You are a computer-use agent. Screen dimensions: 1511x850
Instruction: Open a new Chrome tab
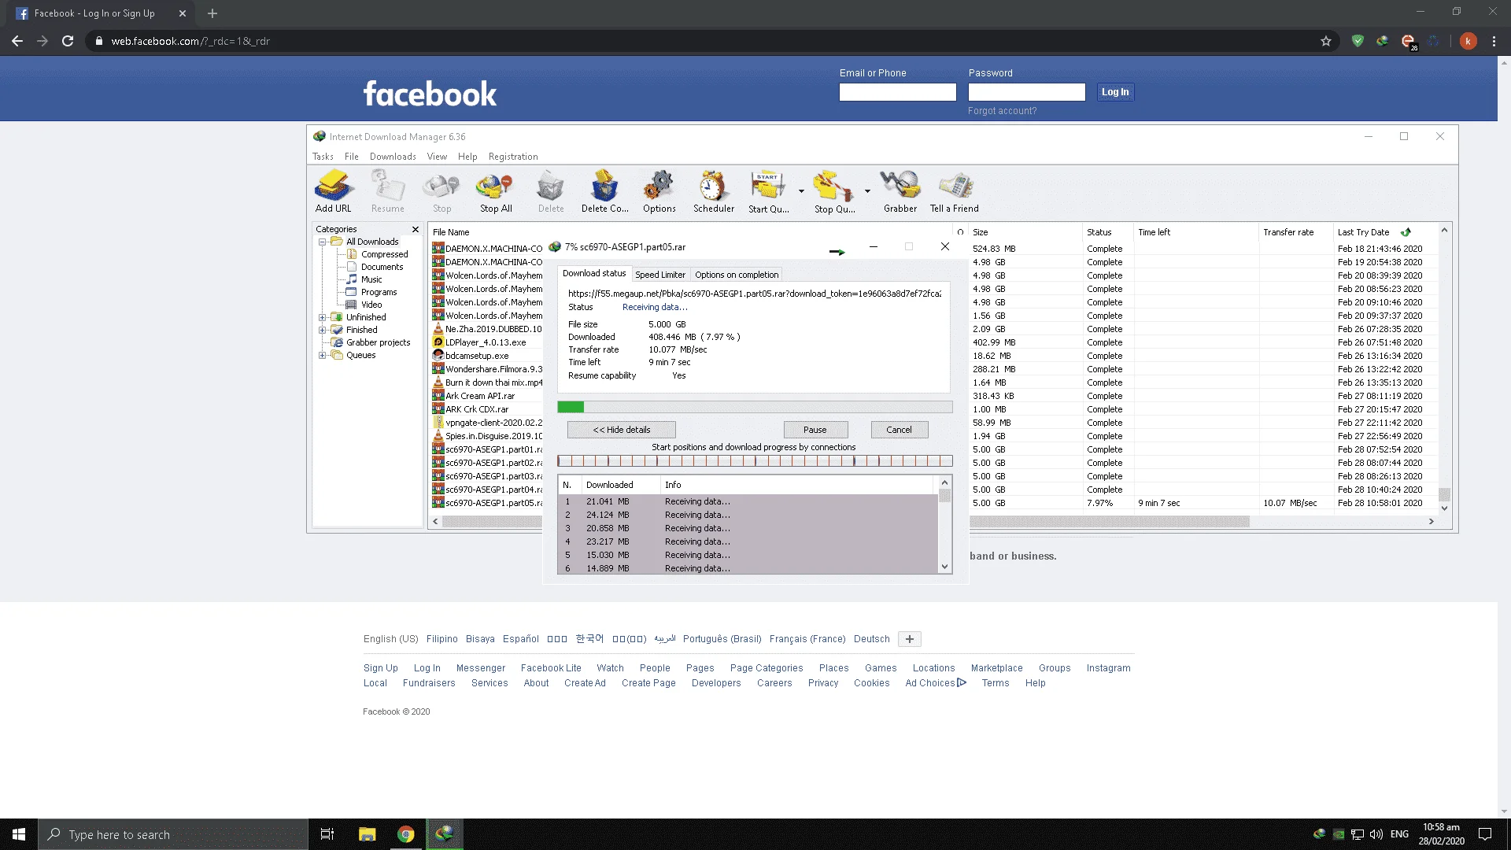(212, 13)
